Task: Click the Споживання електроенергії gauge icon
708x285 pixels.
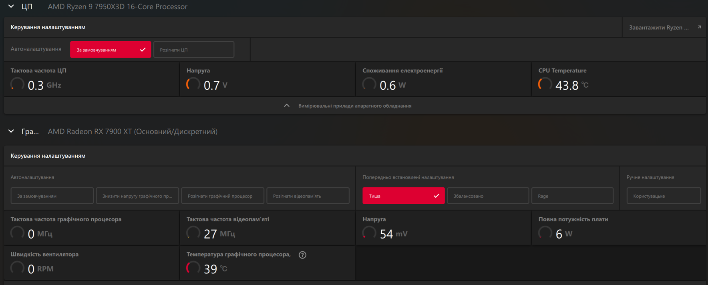Action: coord(369,84)
